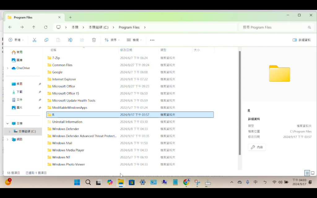Open Google Chrome from taskbar
The image size is (317, 198).
(186, 182)
